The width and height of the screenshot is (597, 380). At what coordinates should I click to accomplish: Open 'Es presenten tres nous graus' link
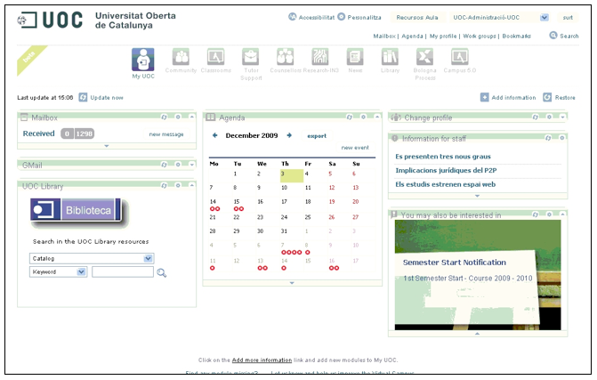(443, 157)
